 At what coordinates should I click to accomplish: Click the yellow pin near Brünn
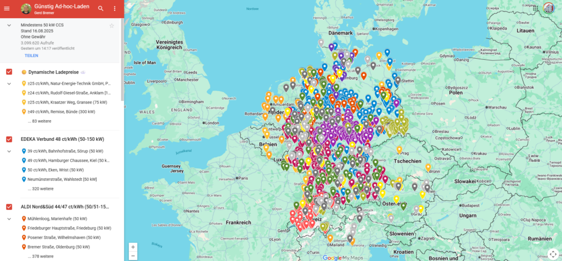coord(428,167)
